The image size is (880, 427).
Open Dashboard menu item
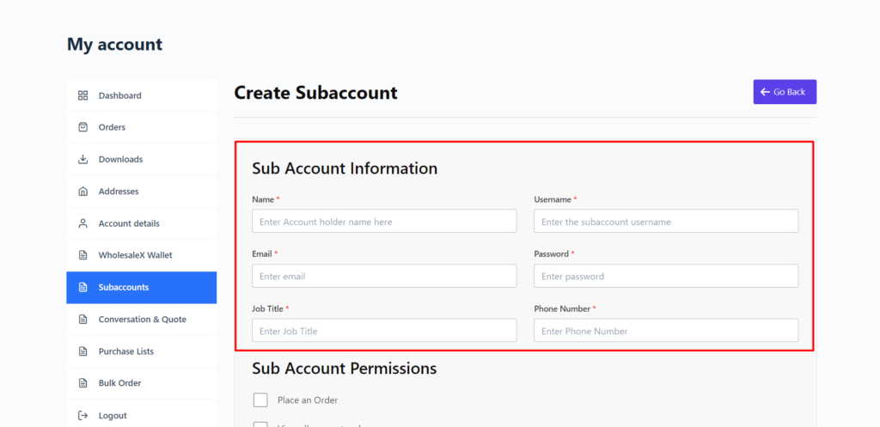142,95
